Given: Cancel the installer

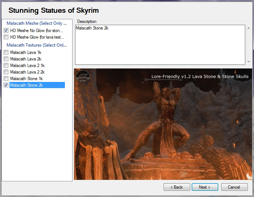Looking at the screenshot, I should coord(234,187).
